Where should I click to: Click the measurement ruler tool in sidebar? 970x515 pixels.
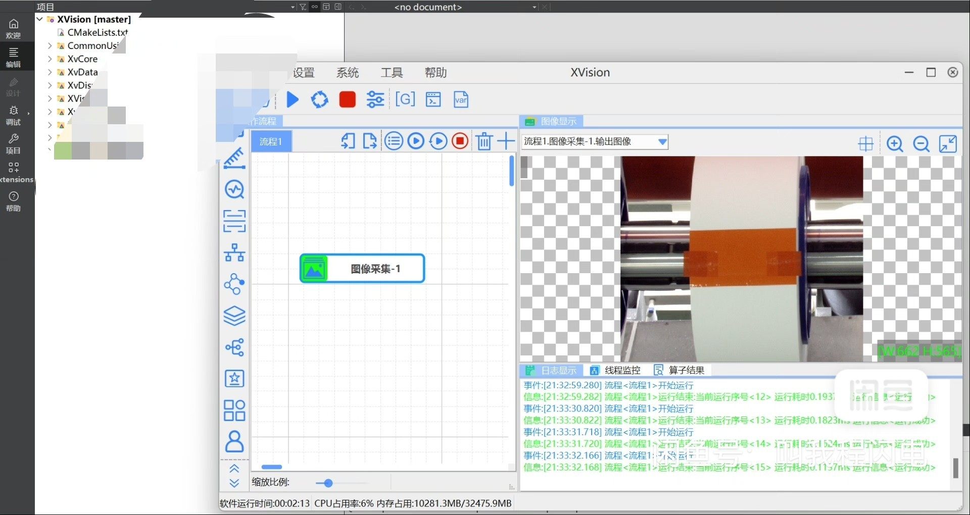click(234, 158)
